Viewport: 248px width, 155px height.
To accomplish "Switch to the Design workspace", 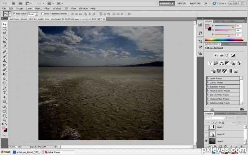I will (181, 3).
